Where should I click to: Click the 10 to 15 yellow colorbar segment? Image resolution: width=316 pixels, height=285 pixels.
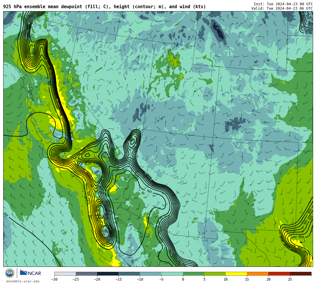pos(236,274)
